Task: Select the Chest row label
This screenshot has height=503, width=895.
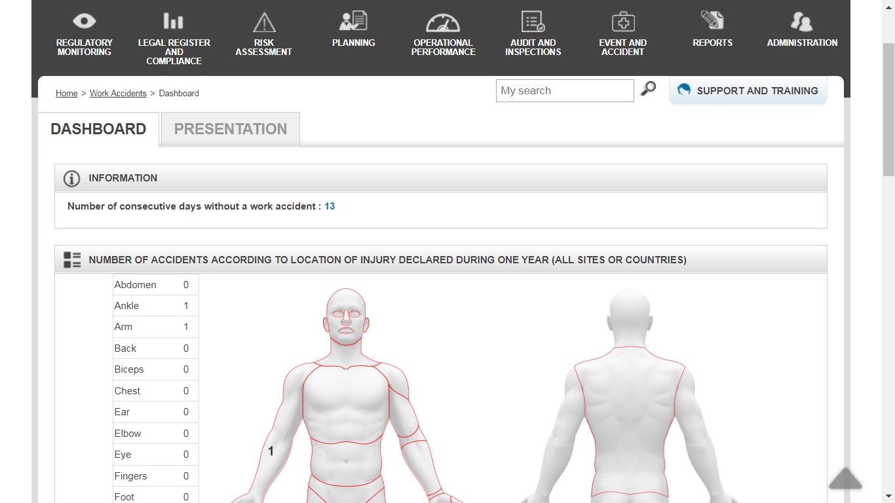Action: pos(127,391)
